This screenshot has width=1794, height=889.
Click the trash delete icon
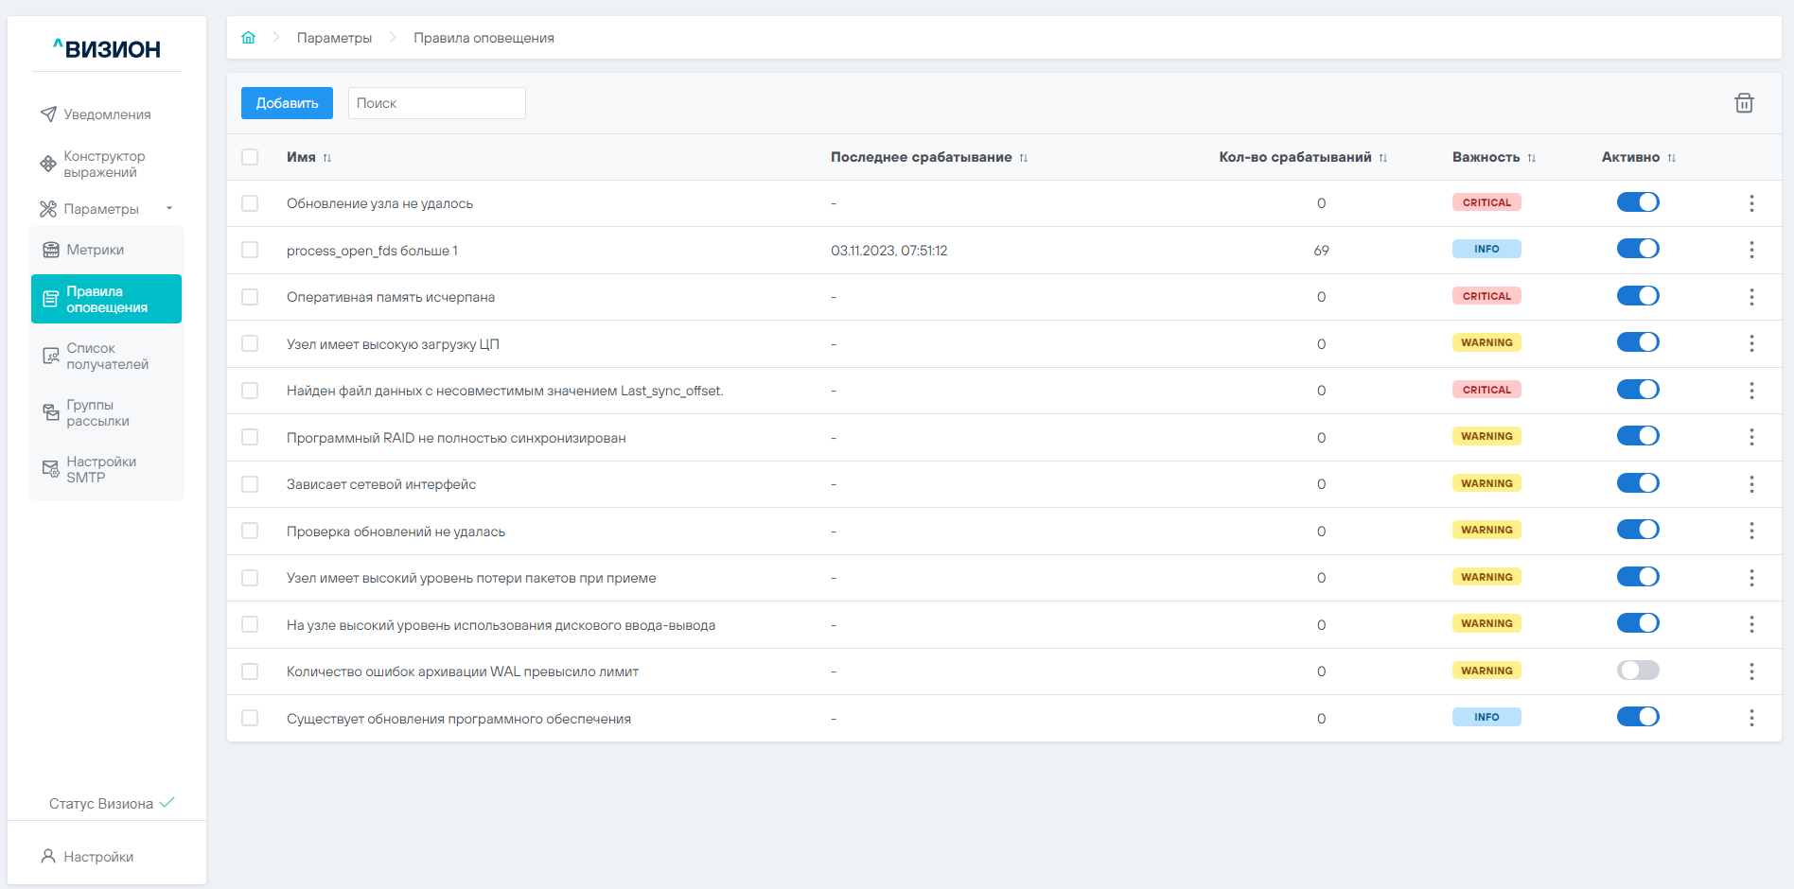pyautogui.click(x=1744, y=103)
